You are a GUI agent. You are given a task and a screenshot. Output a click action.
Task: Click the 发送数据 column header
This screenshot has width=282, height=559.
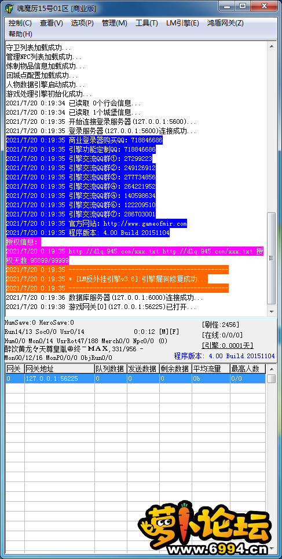point(143,369)
